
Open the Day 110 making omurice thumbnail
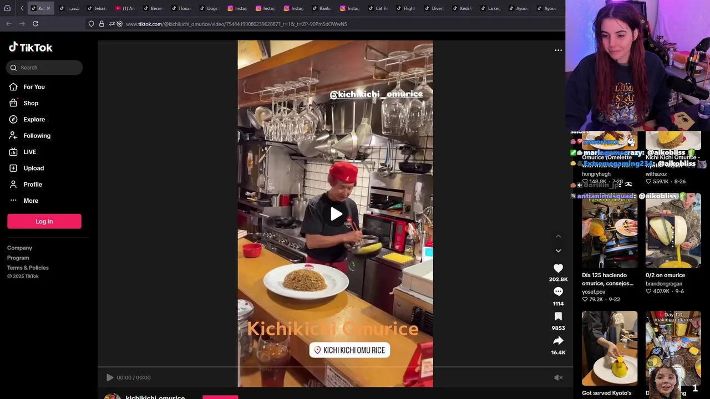tap(673, 348)
